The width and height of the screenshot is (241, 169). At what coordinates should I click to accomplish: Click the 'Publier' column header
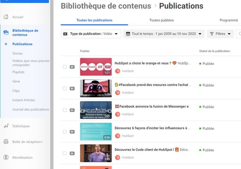85,51
